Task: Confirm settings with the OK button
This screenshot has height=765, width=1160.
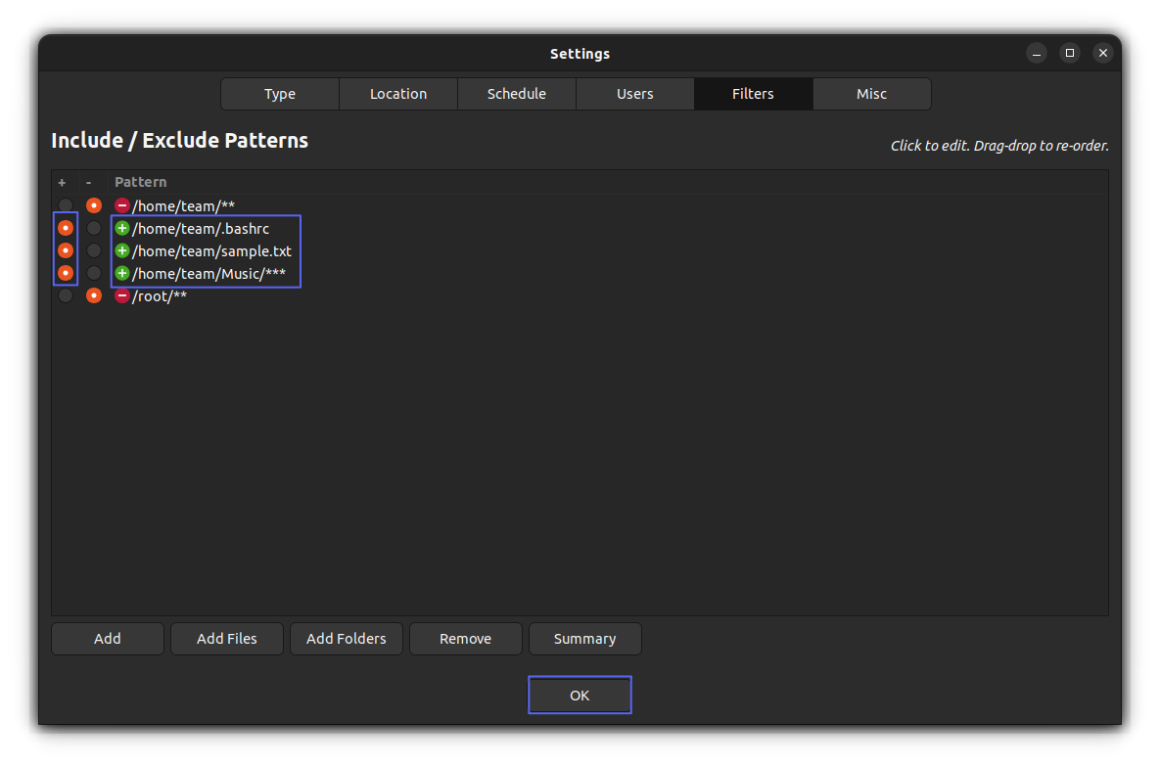Action: (580, 695)
